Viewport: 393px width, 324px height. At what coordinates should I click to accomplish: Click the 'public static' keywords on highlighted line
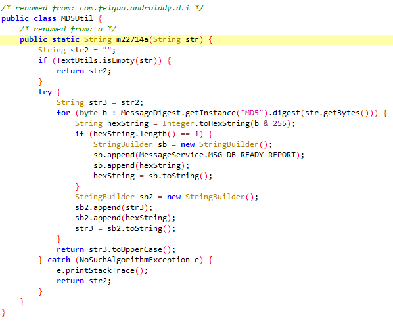[x=50, y=39]
